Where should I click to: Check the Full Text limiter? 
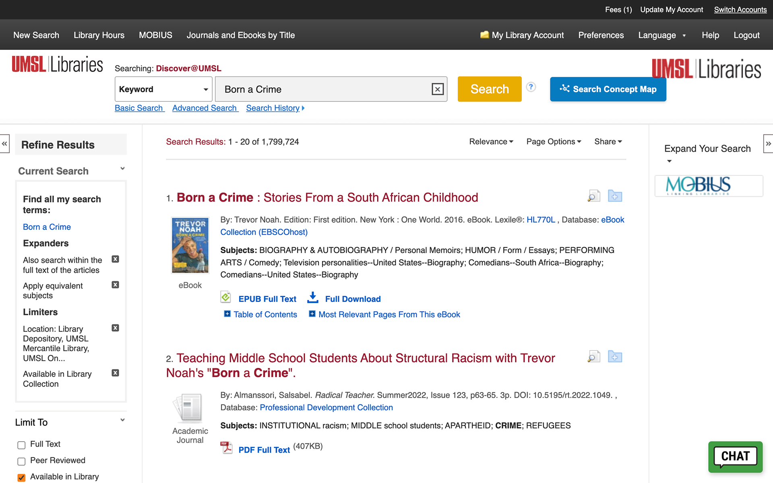22,445
